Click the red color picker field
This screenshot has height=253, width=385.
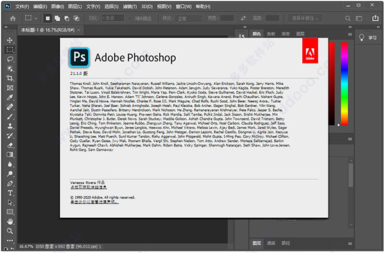[331, 83]
